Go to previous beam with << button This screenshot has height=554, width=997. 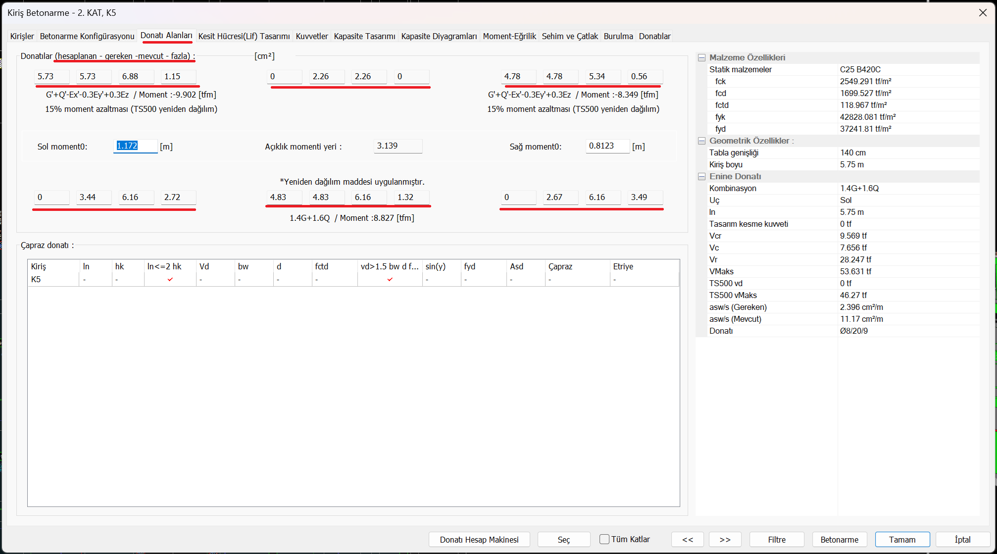(x=688, y=540)
